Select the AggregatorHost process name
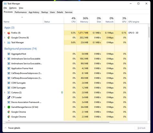The width and height of the screenshot is (153, 133). (19, 54)
